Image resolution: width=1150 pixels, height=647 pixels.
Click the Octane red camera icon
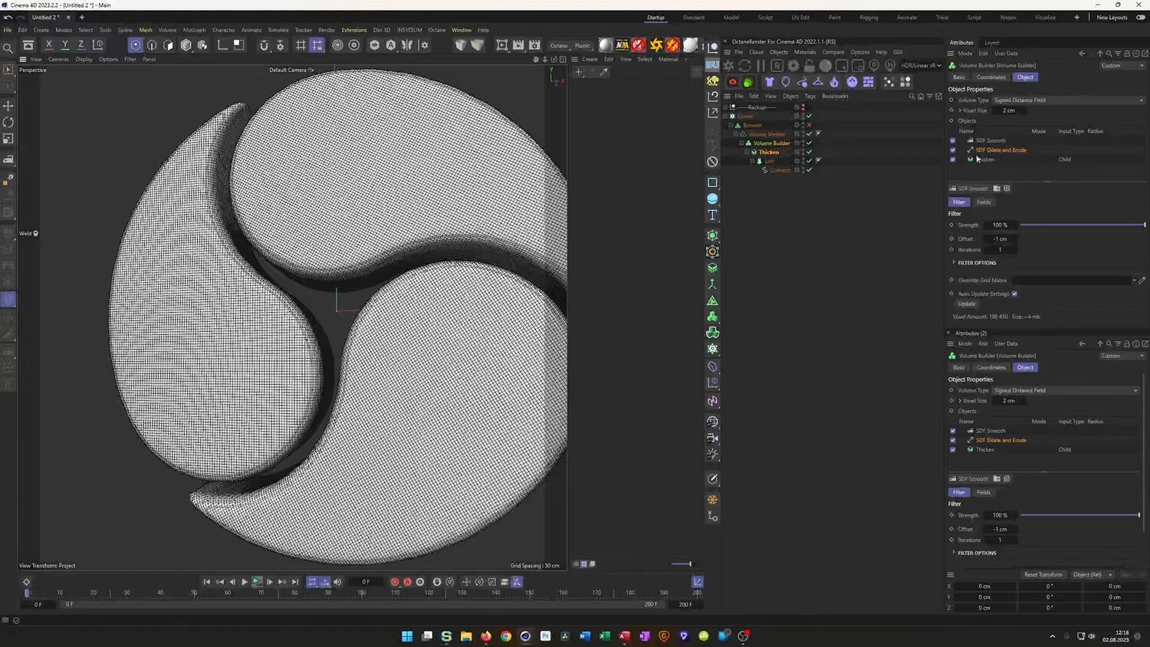[x=733, y=82]
